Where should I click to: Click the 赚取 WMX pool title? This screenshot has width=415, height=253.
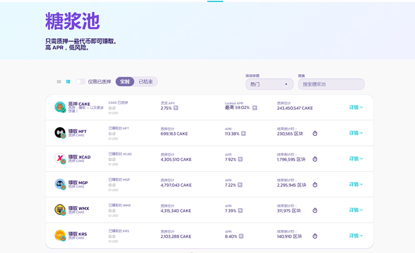pyautogui.click(x=79, y=208)
